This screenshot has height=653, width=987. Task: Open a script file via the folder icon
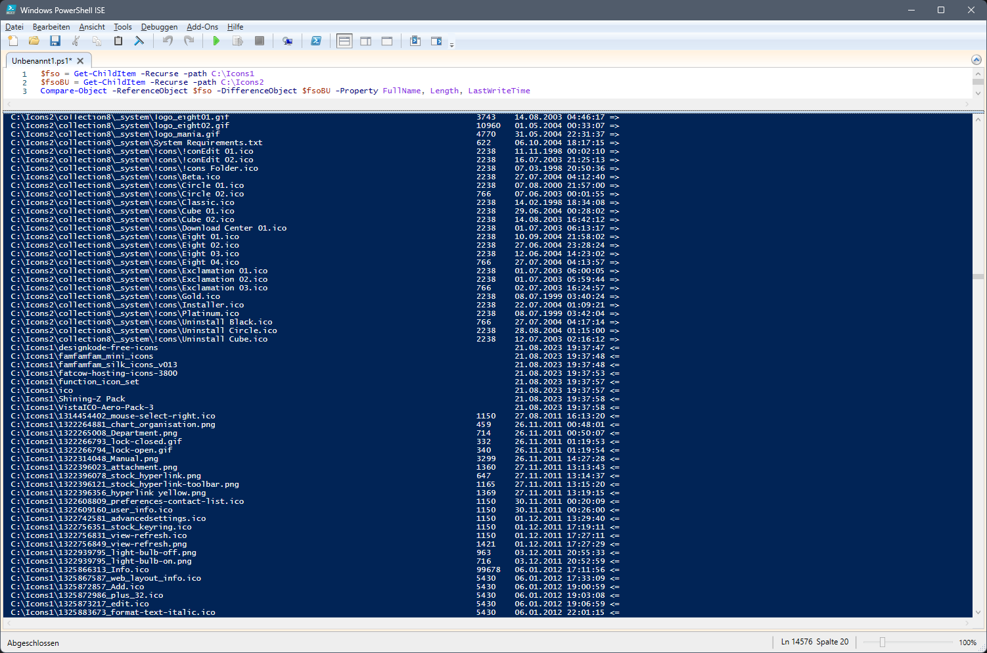[x=34, y=41]
